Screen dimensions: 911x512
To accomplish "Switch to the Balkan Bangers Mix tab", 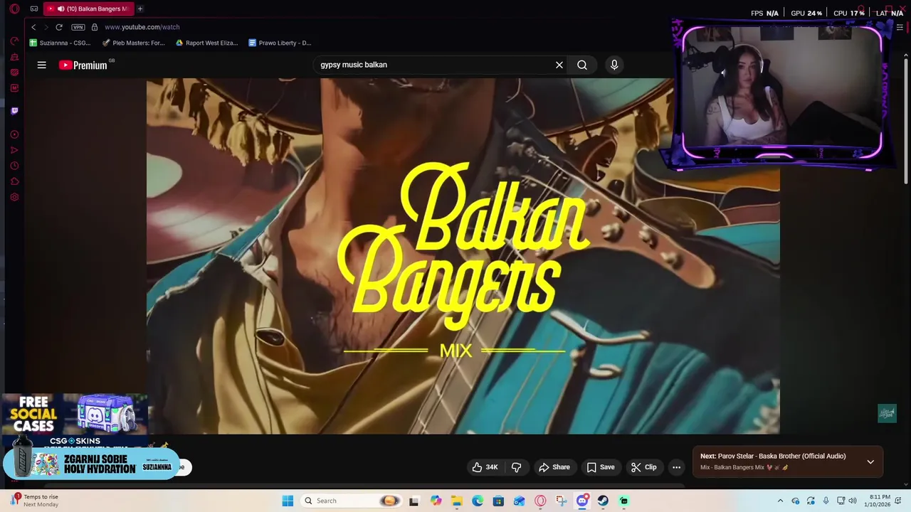I will [88, 9].
